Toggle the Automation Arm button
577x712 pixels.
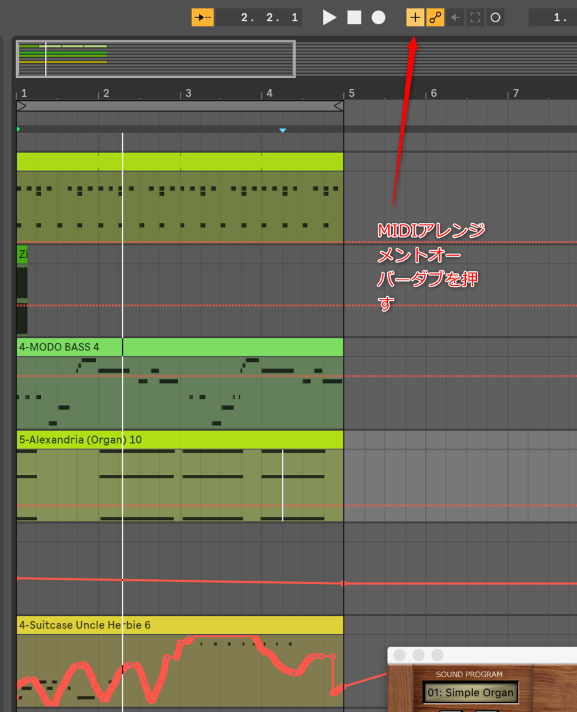coord(435,17)
